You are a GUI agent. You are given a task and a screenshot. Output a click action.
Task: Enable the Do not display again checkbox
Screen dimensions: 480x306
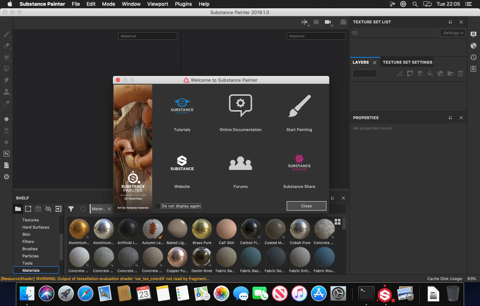tap(157, 206)
